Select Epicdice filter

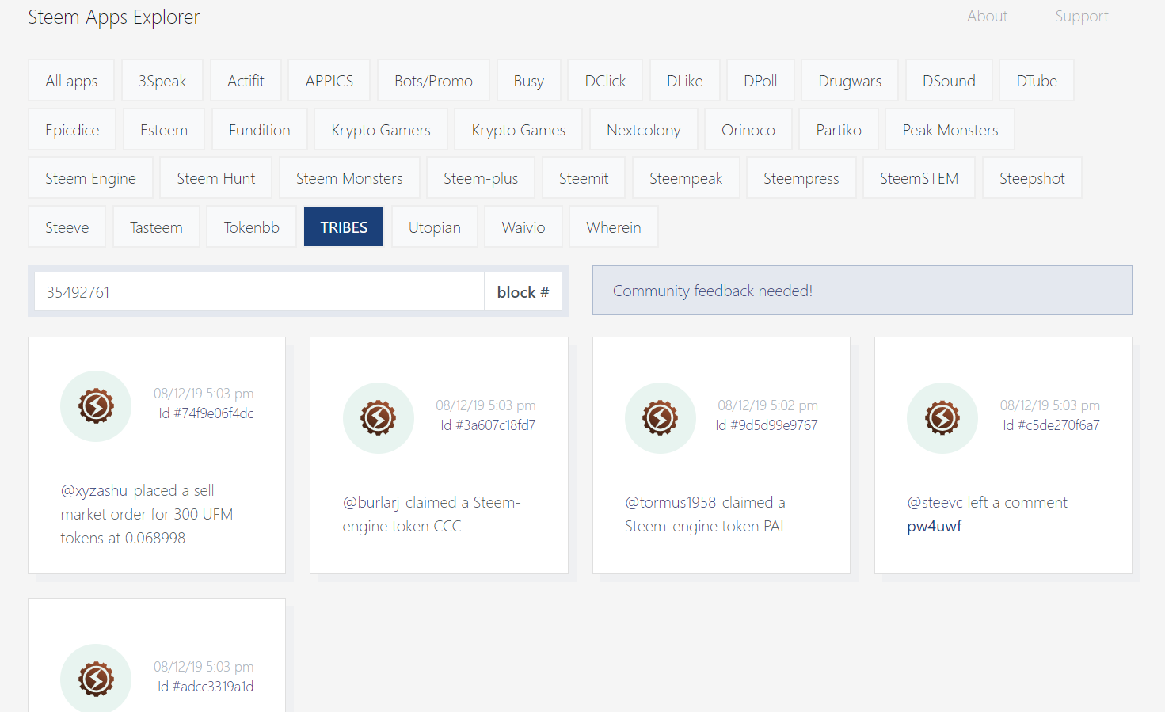point(72,130)
